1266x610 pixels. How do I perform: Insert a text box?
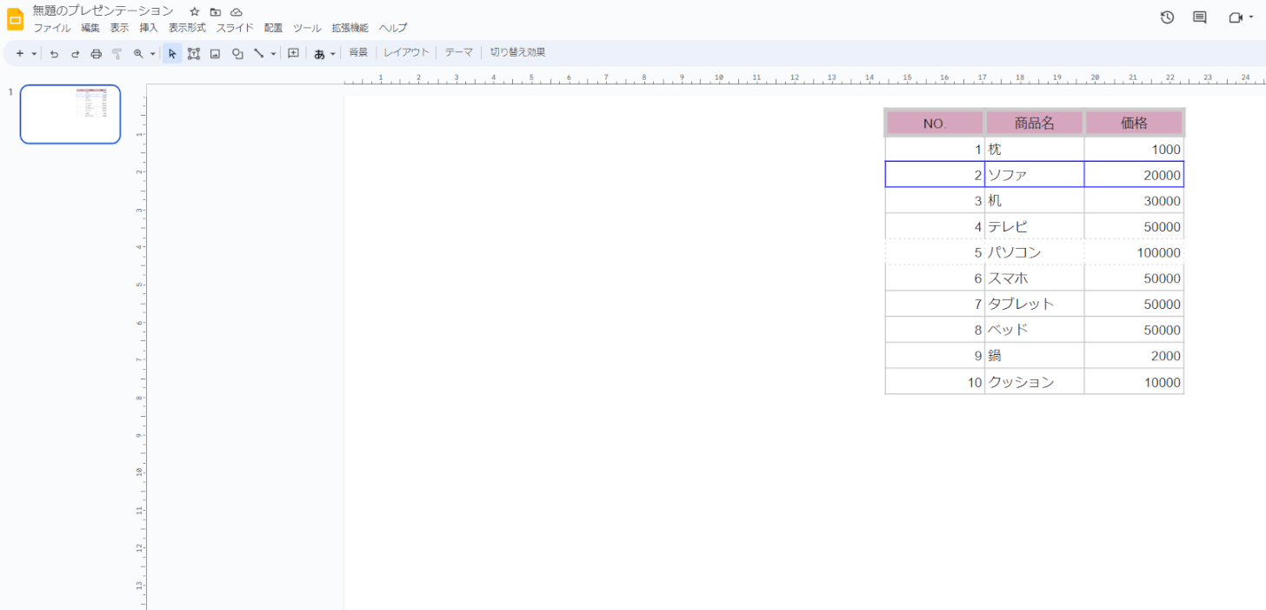tap(194, 53)
